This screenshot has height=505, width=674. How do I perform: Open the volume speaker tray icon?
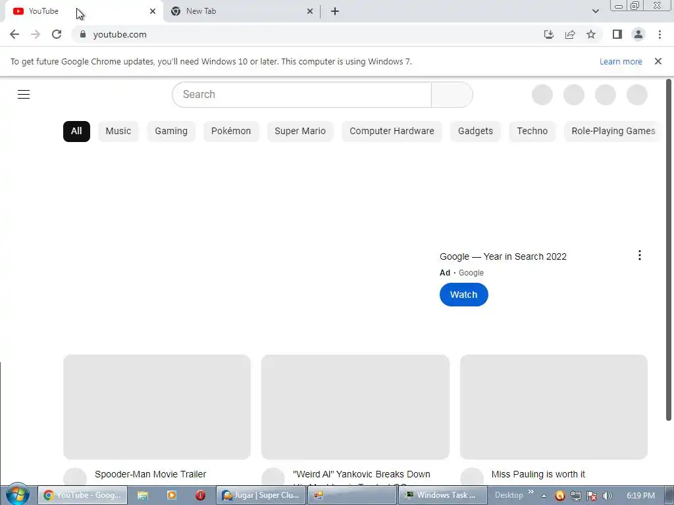pos(608,496)
